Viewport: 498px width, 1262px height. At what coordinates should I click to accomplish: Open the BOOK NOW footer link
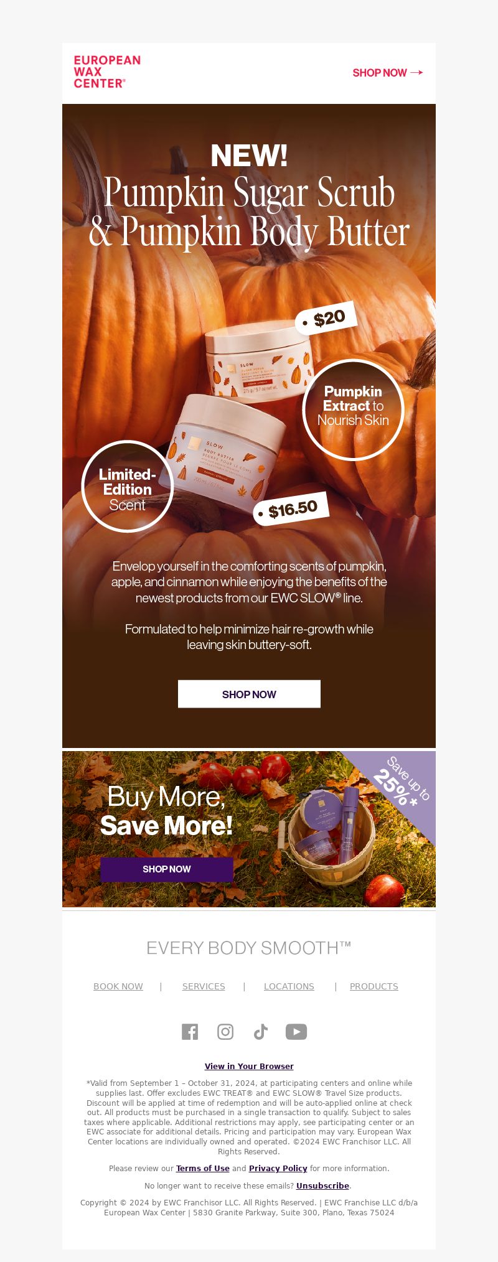(x=118, y=986)
